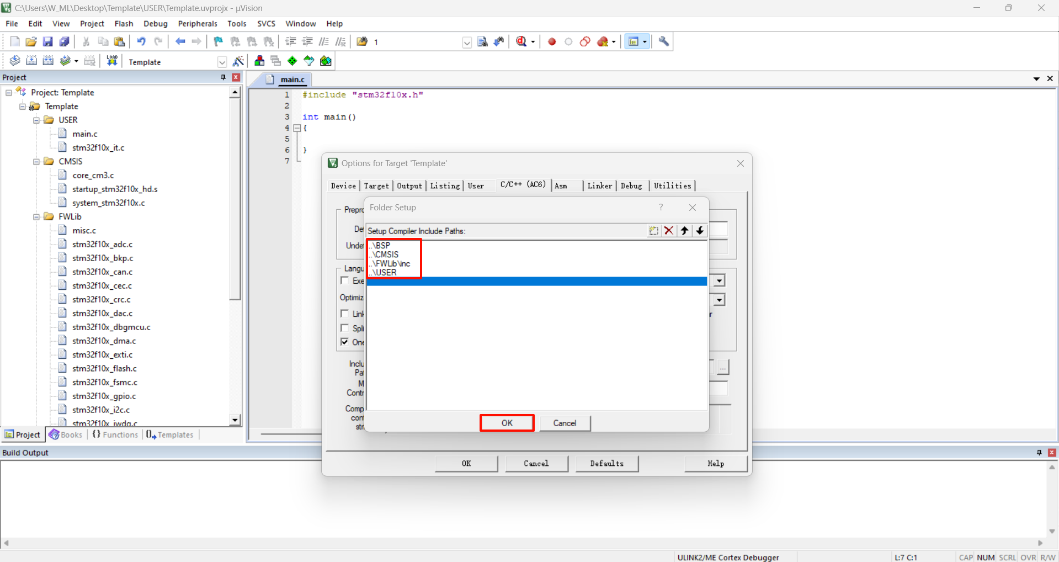Open the Flash menu
This screenshot has width=1059, height=562.
pos(124,24)
